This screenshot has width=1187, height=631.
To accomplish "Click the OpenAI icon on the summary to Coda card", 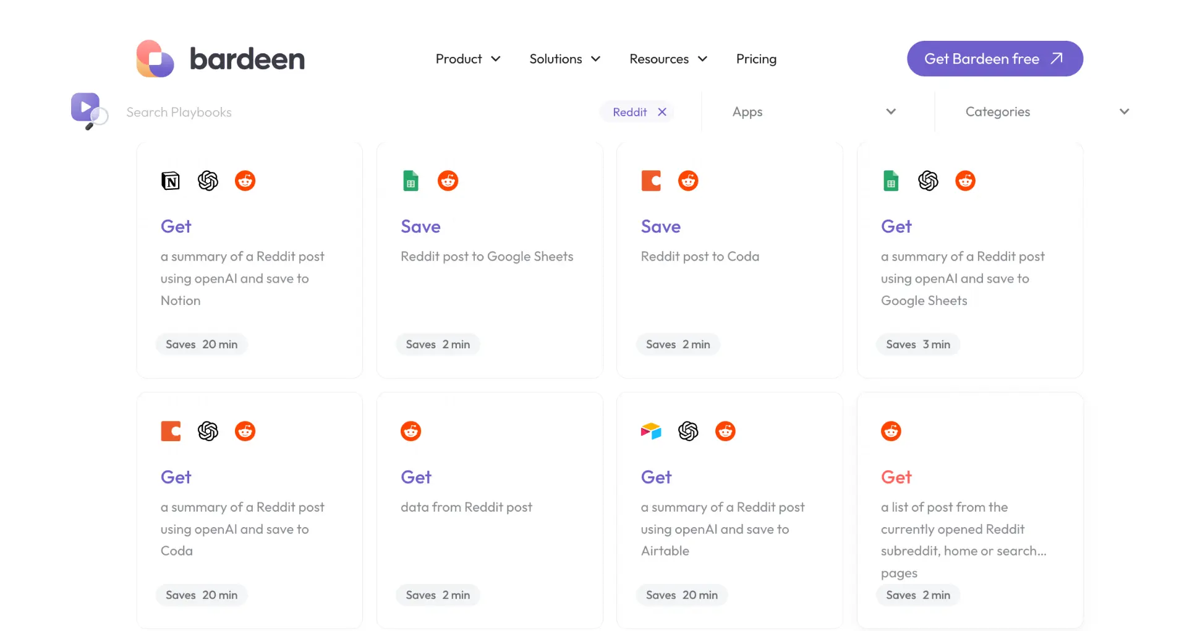I will [x=208, y=431].
